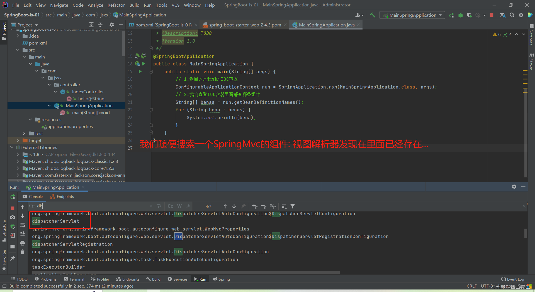
Task: Open the Refactor menu
Action: point(116,5)
